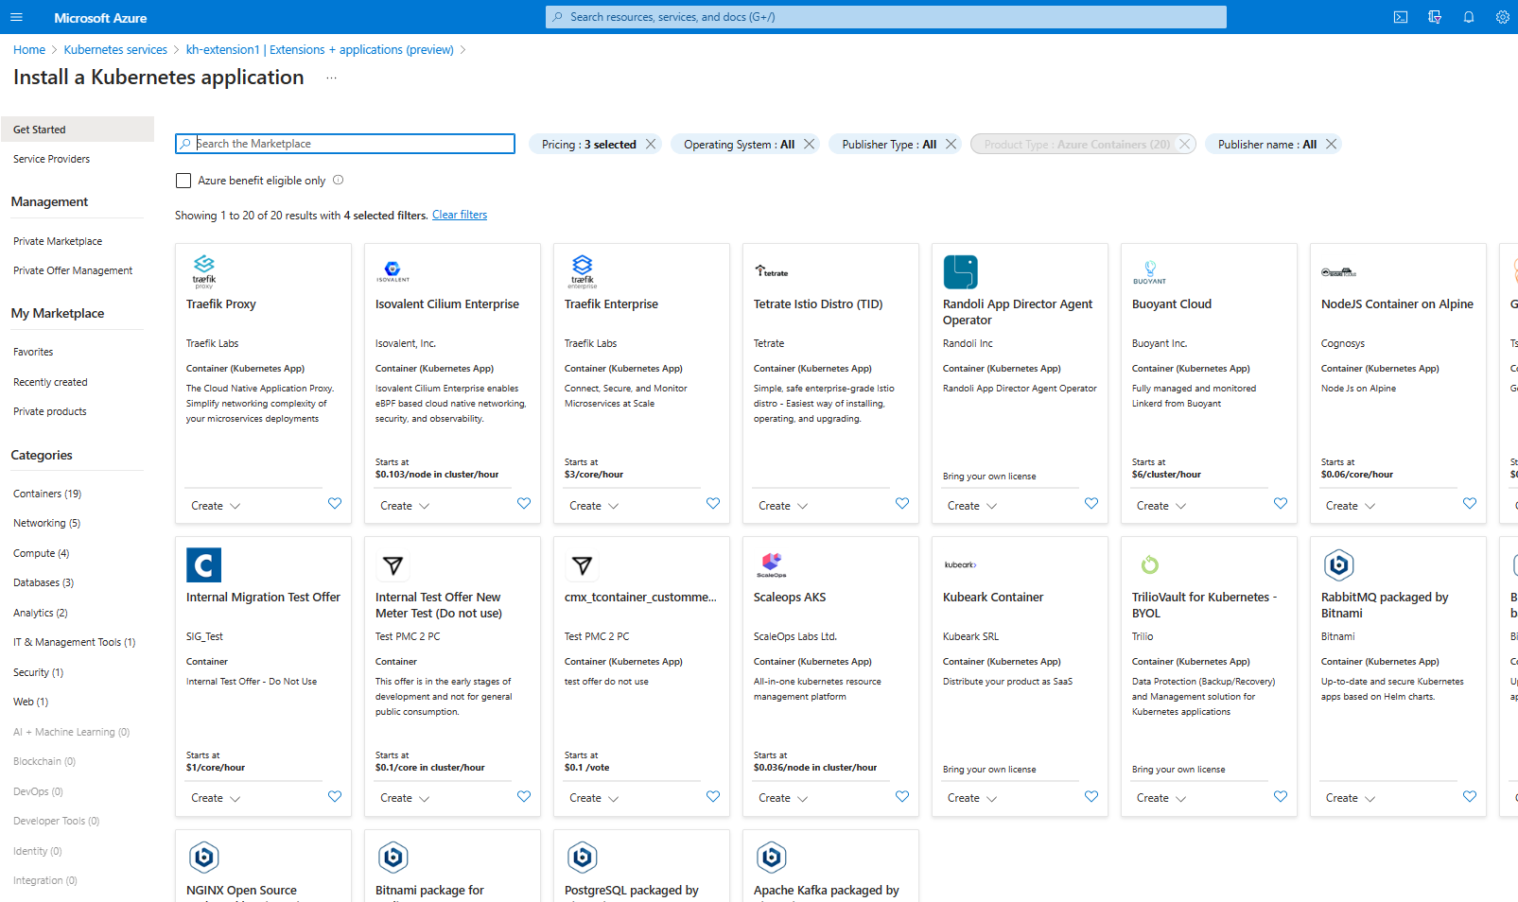Open the Buoyant Cloud offer title
The height and width of the screenshot is (902, 1518).
pyautogui.click(x=1172, y=304)
